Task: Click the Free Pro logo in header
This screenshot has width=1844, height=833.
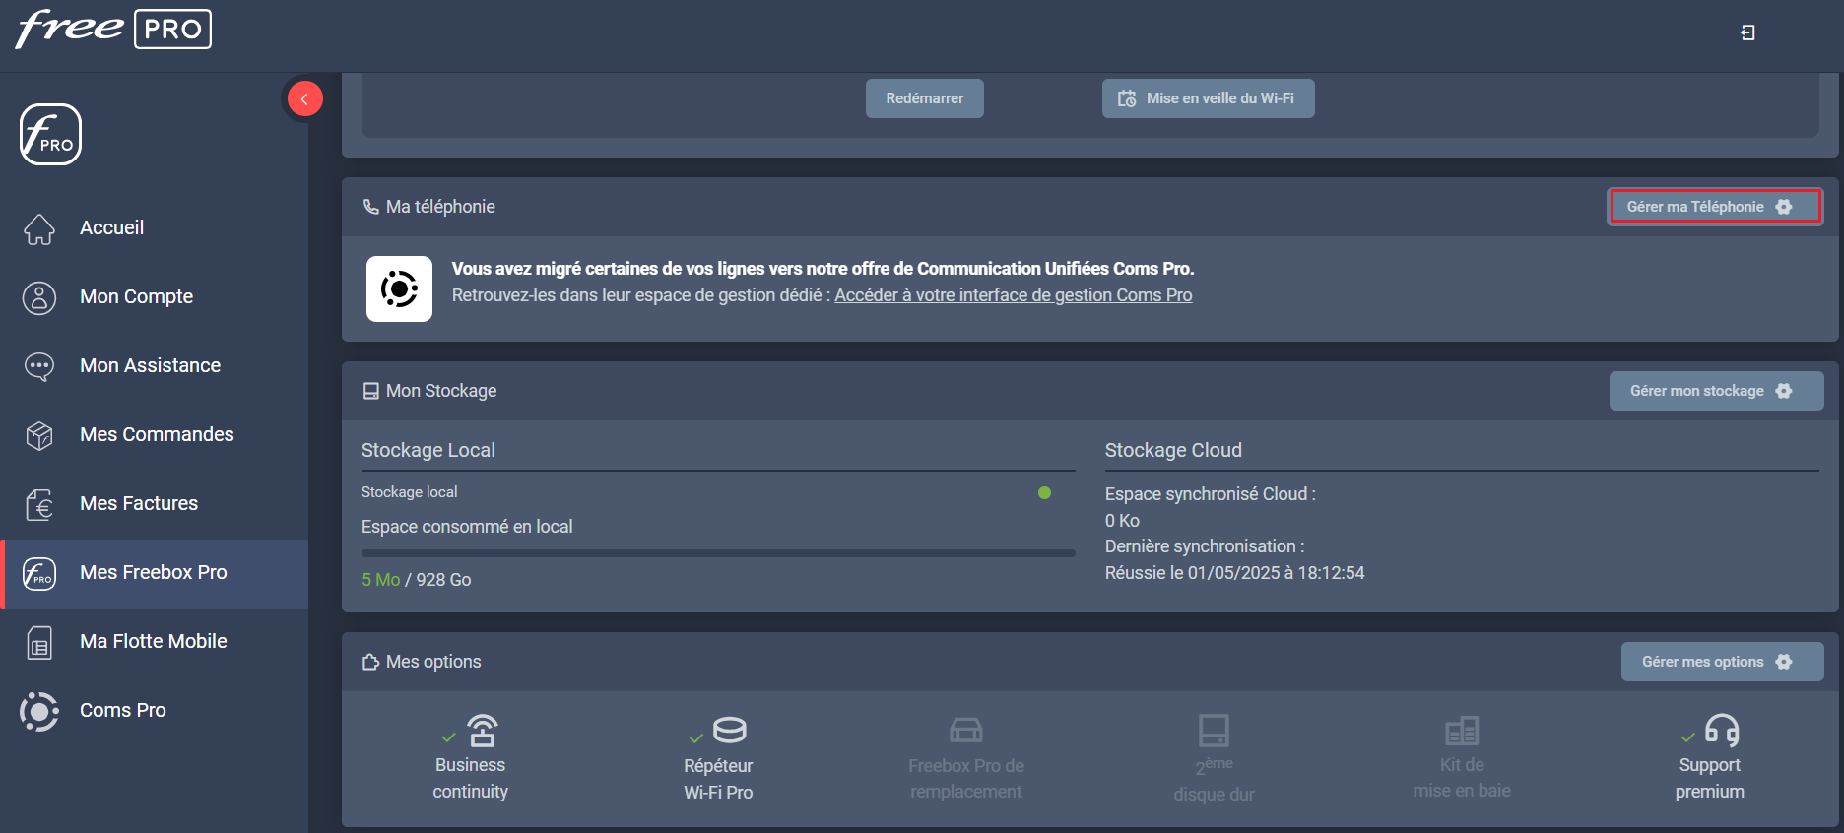Action: 113,29
